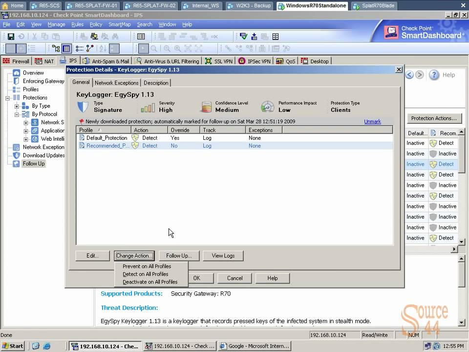Click the Refresh/undo arrow toolbar icon
This screenshot has height=352, width=469.
click(x=21, y=37)
